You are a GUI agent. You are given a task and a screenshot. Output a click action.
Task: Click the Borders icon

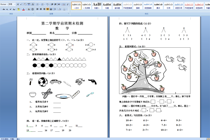coord(64,9)
